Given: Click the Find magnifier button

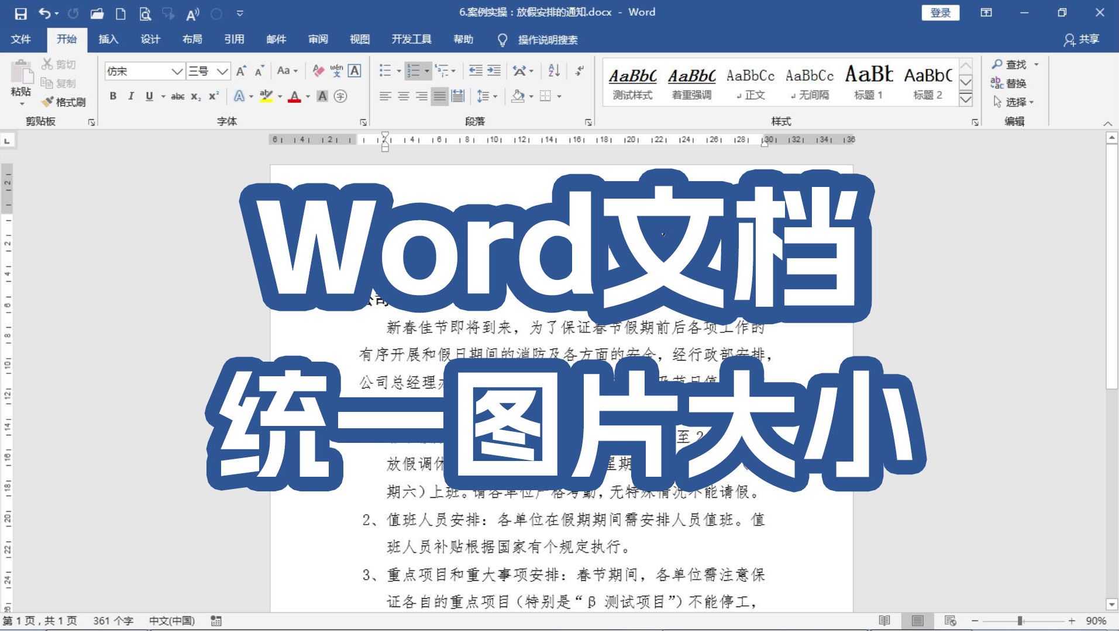Looking at the screenshot, I should [x=1009, y=64].
